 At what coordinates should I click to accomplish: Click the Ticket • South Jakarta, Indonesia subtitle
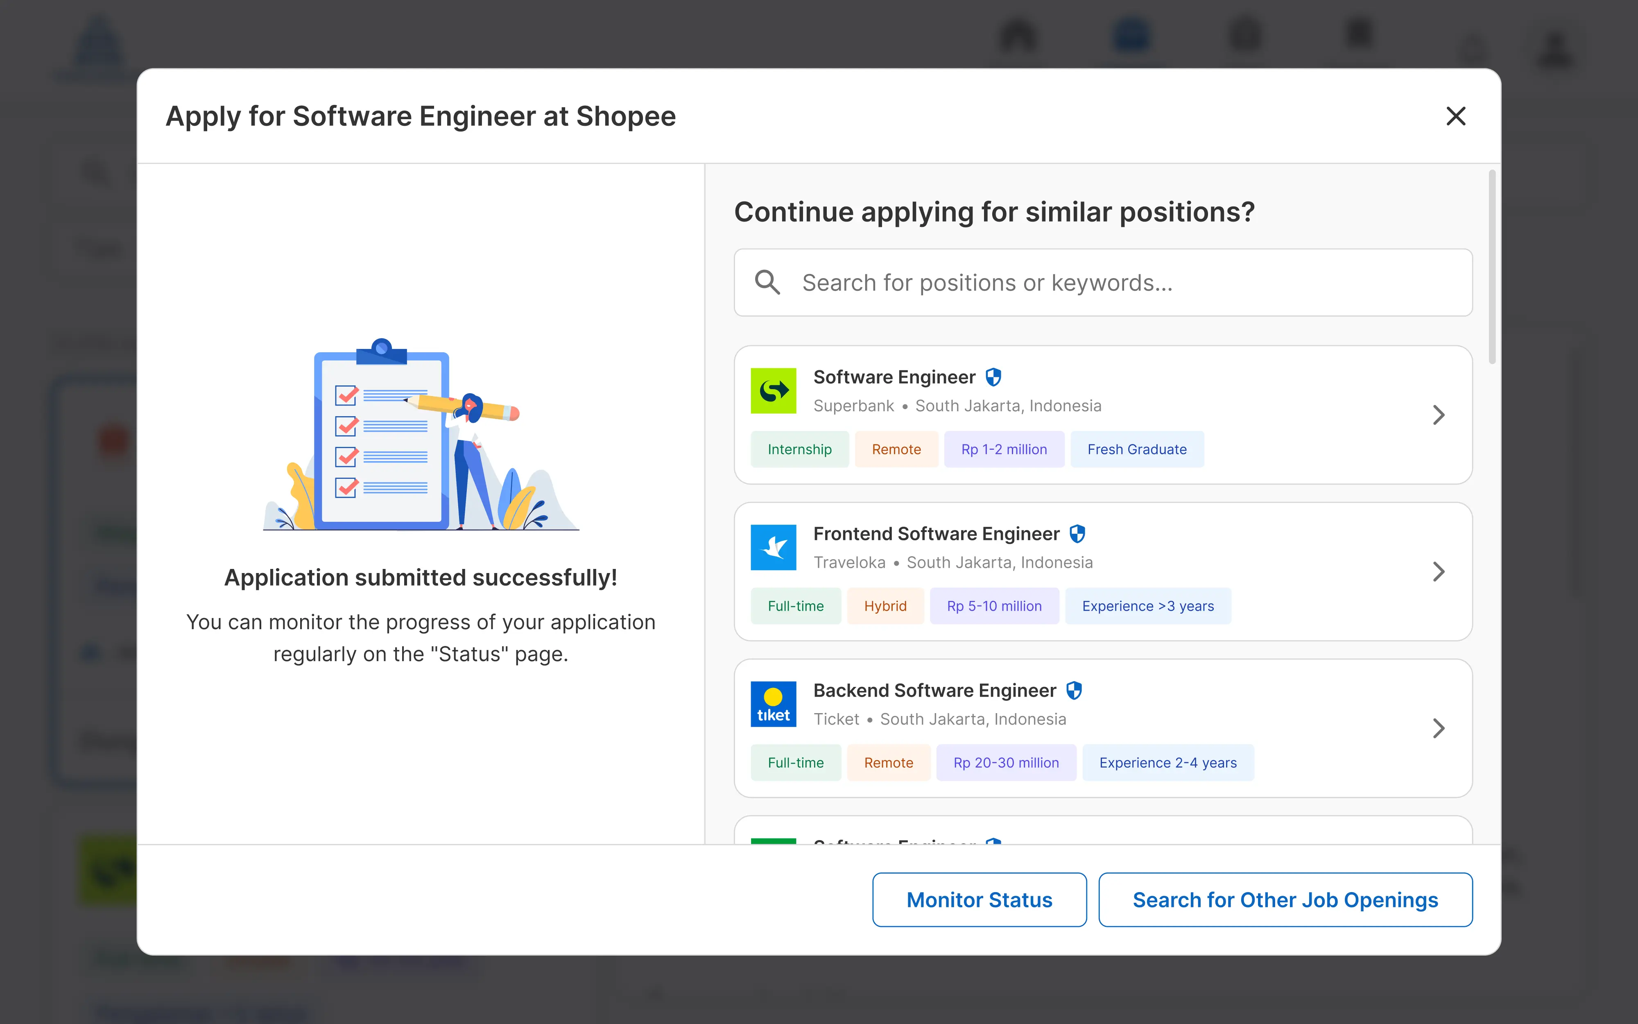tap(939, 719)
